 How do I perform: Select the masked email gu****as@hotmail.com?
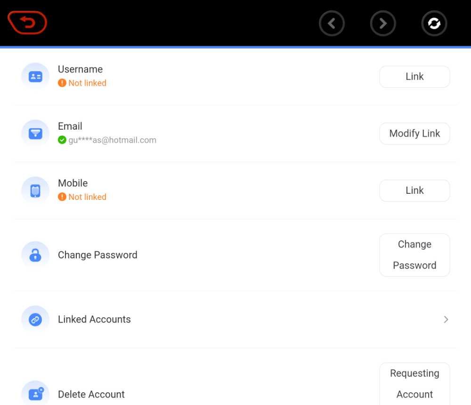click(113, 140)
